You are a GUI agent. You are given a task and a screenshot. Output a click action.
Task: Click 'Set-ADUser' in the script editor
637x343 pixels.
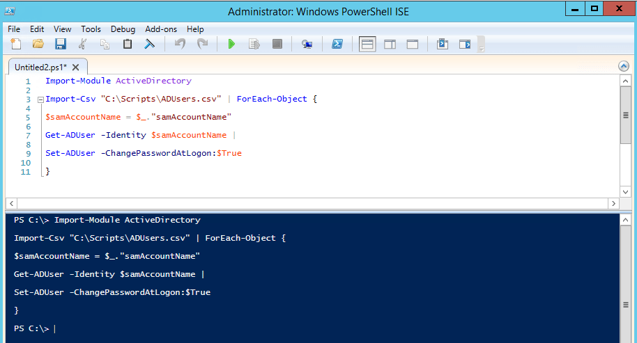coord(70,153)
